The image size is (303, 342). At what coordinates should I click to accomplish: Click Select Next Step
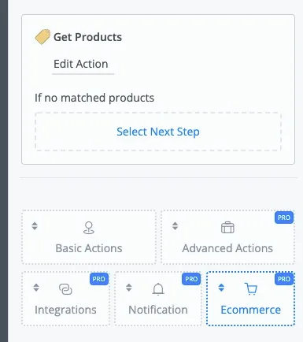tap(158, 132)
